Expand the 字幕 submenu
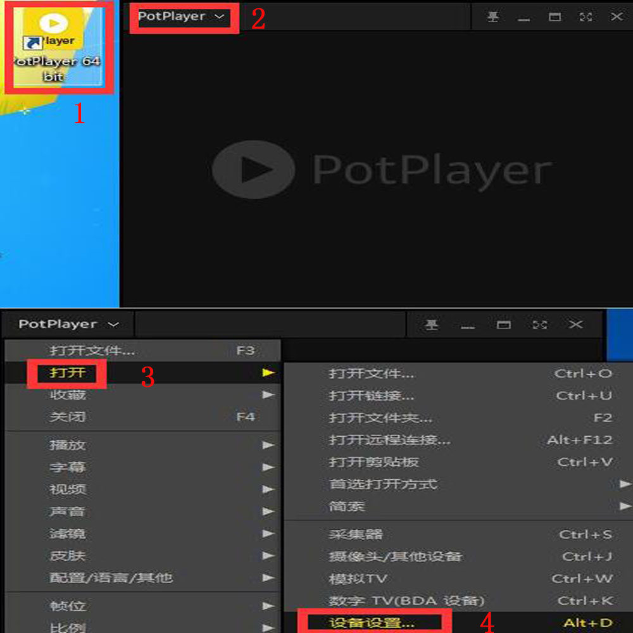Viewport: 633px width, 633px height. coord(143,467)
